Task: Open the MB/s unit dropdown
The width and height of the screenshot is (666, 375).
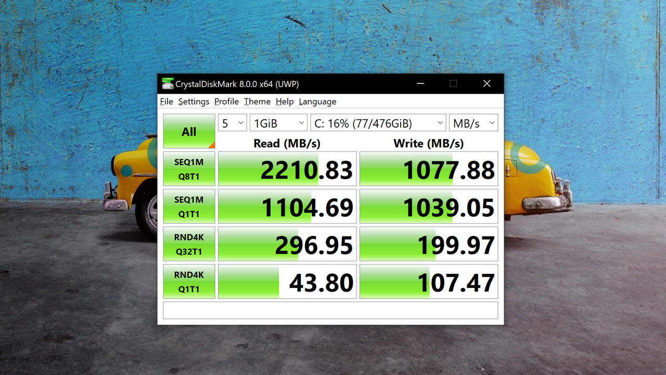Action: 473,123
